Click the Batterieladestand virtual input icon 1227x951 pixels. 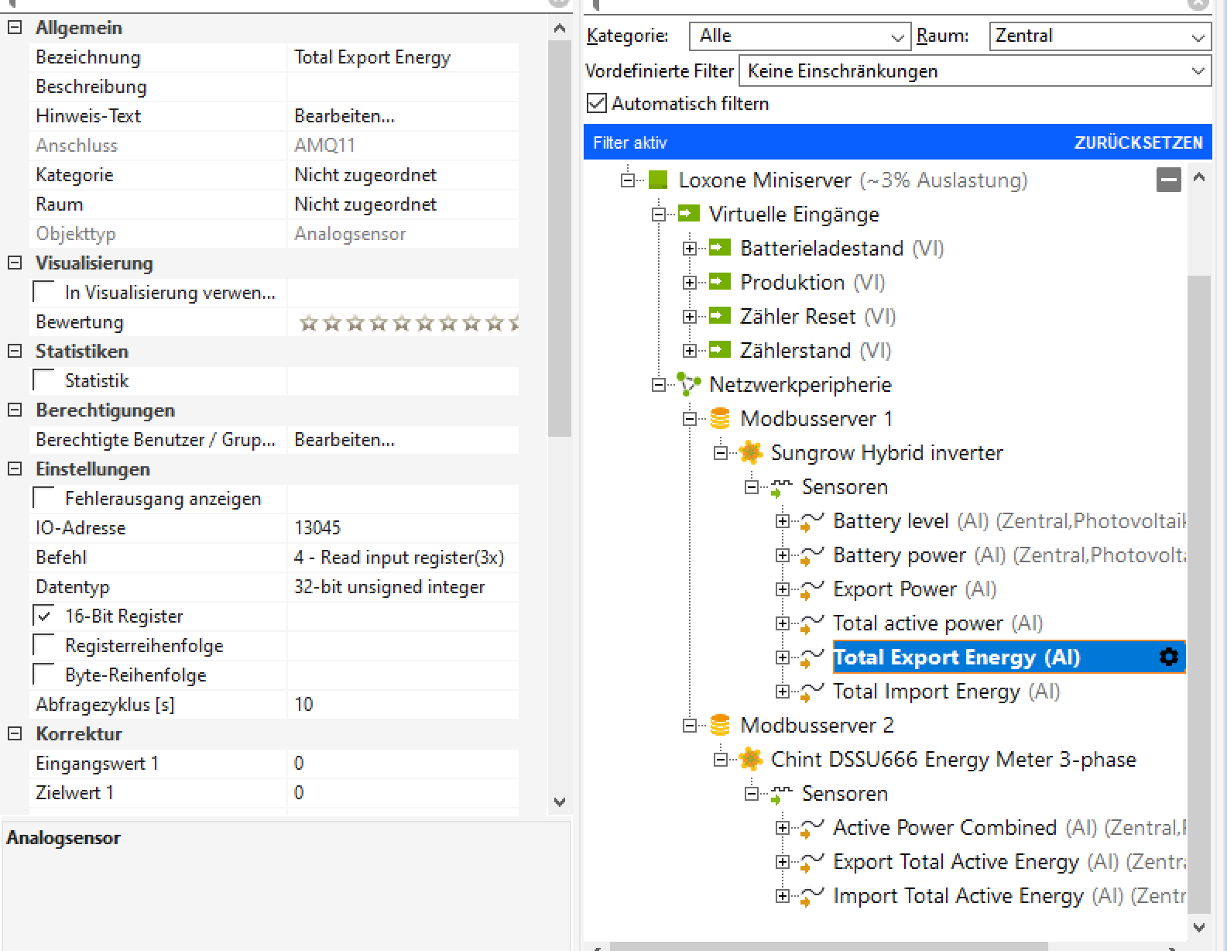tap(720, 249)
